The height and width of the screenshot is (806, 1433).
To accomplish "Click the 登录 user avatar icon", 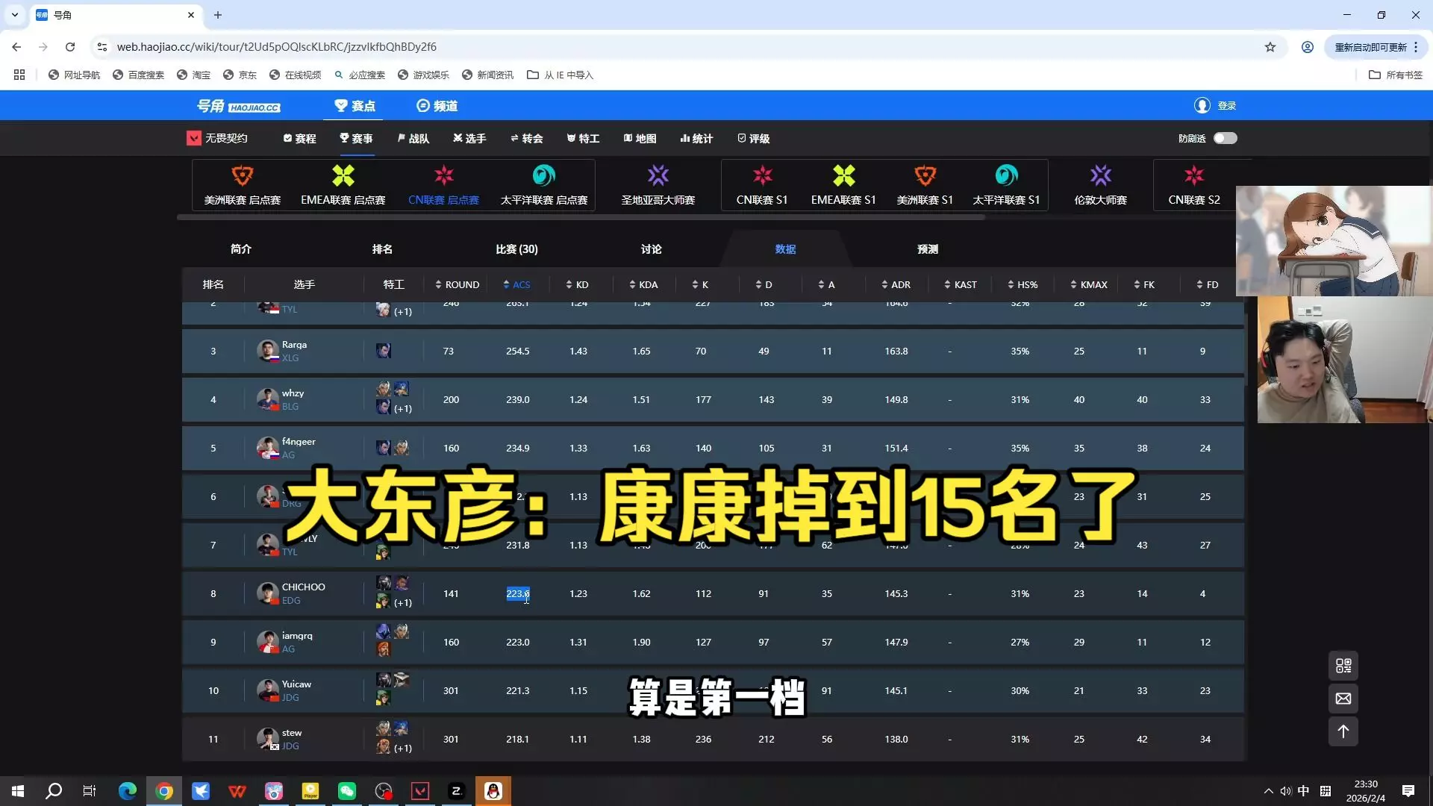I will (1202, 106).
